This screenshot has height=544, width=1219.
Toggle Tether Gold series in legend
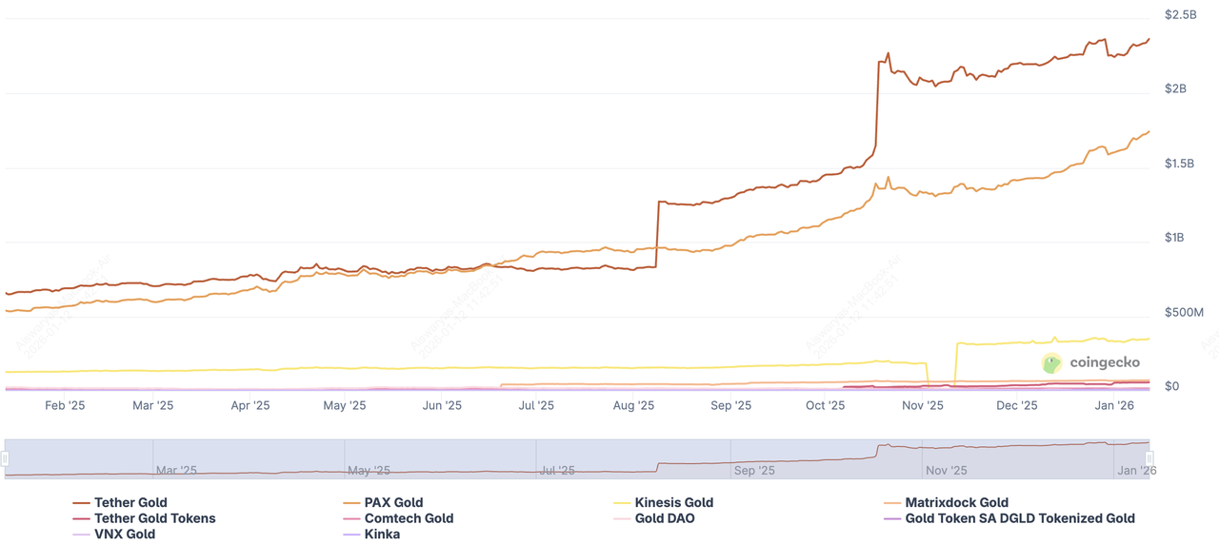click(130, 503)
